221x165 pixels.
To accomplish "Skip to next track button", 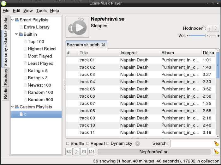I will tap(92, 152).
